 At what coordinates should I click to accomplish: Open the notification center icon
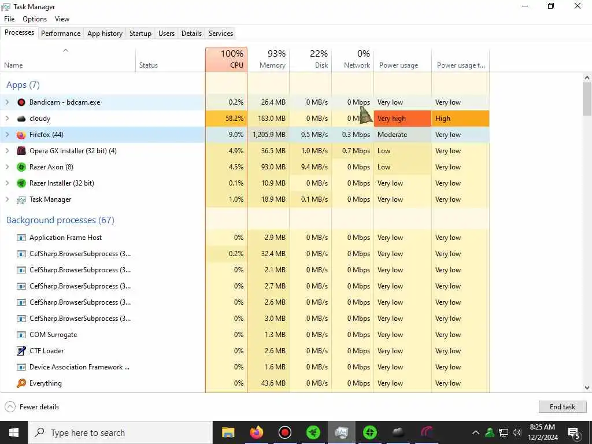pos(573,433)
